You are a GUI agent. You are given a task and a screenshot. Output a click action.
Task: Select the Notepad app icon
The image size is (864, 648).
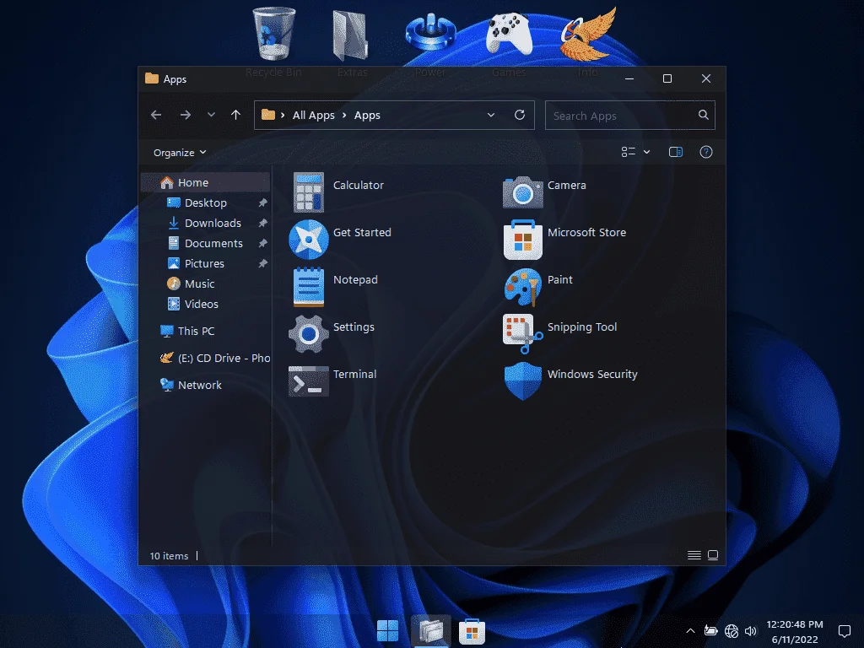point(309,287)
